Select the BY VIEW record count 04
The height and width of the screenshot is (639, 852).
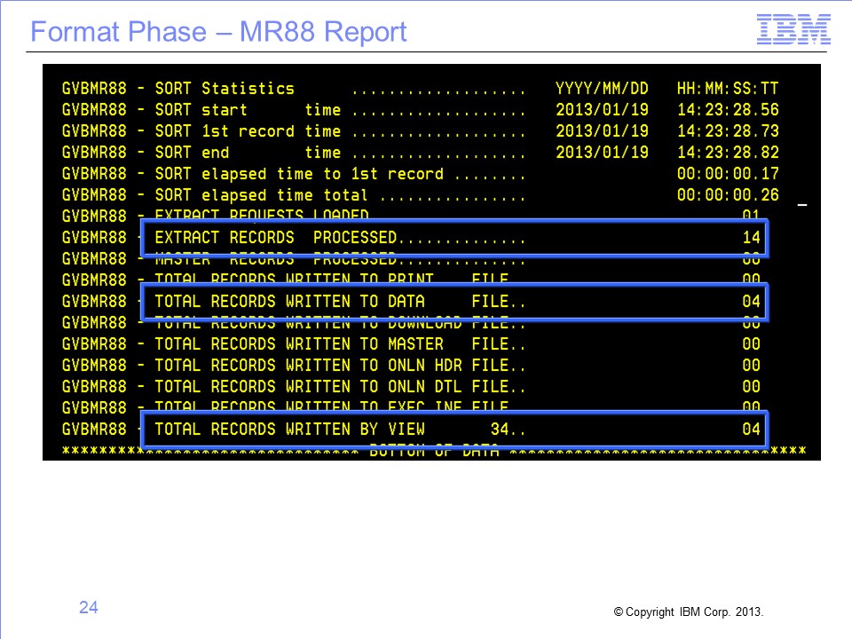coord(752,430)
